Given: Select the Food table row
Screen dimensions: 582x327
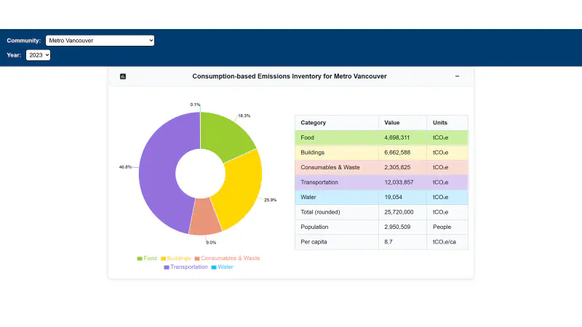Looking at the screenshot, I should (381, 137).
